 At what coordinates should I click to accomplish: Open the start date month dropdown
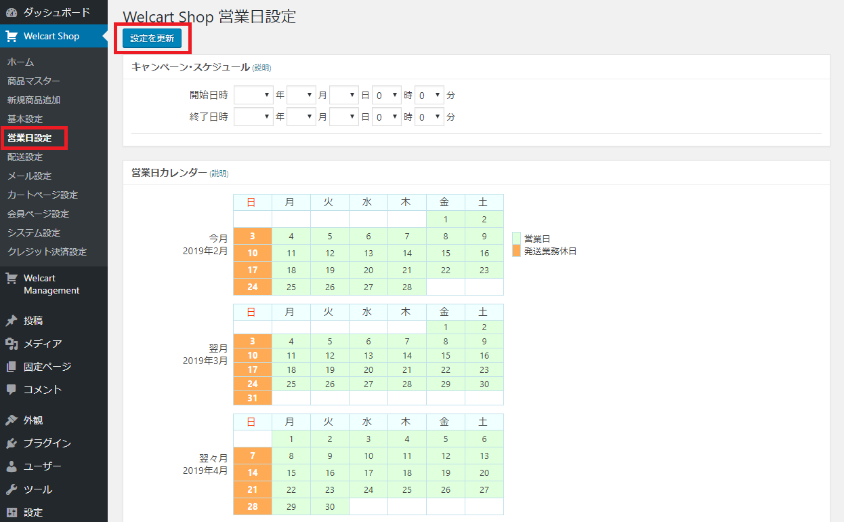[x=301, y=95]
